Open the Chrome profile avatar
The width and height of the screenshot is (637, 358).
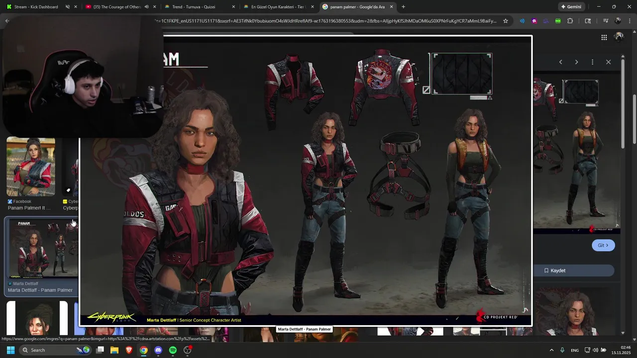click(x=618, y=21)
